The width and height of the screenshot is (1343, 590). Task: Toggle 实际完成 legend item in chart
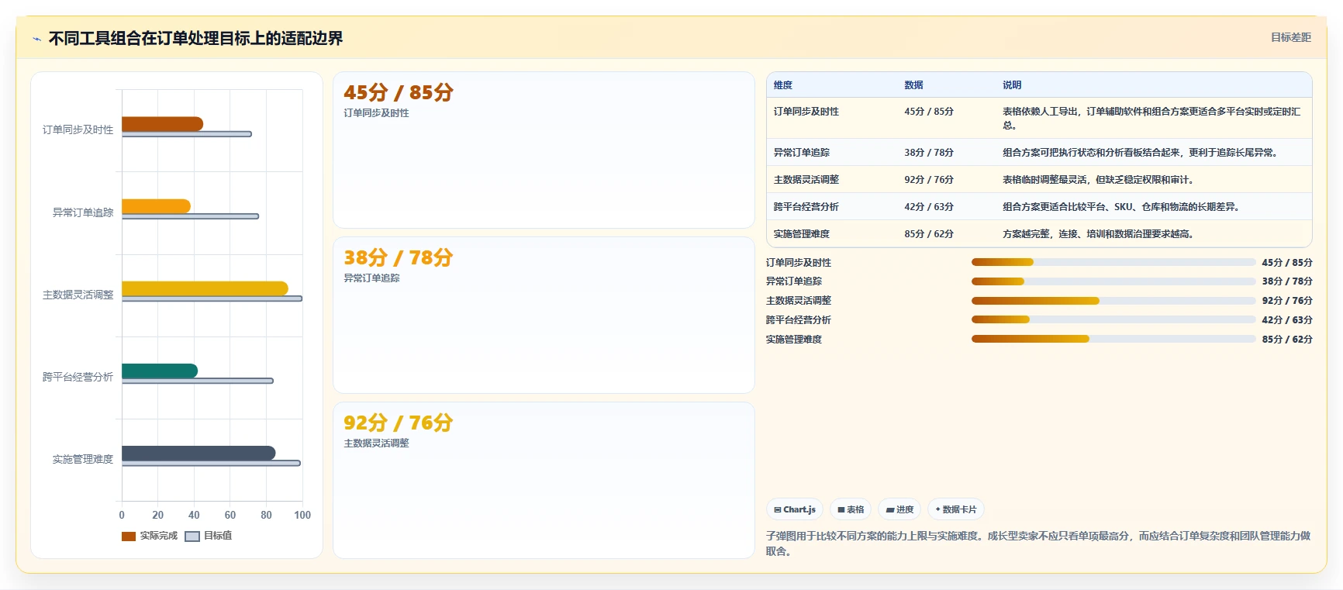point(150,536)
